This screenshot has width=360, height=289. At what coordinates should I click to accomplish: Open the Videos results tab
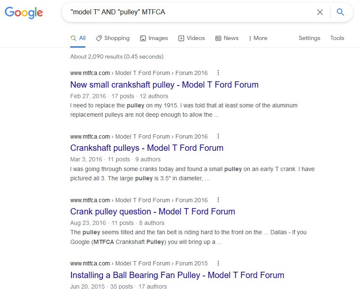[191, 38]
